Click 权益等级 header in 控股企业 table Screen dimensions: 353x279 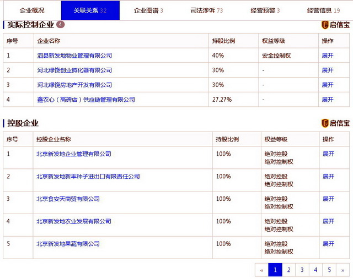tap(276, 139)
